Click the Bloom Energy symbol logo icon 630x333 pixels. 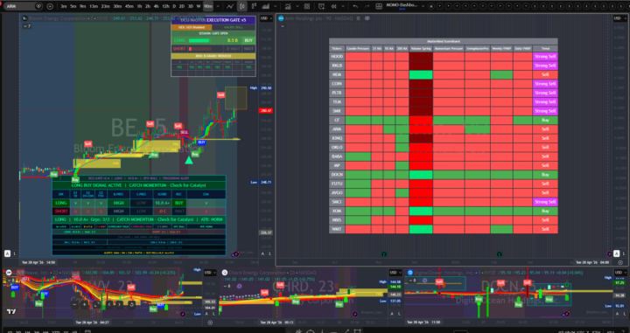click(x=24, y=18)
